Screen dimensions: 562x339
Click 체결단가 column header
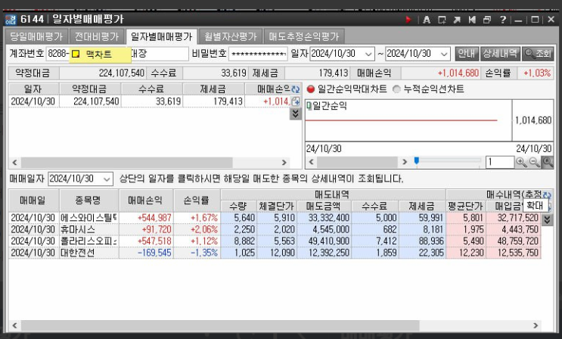click(275, 207)
